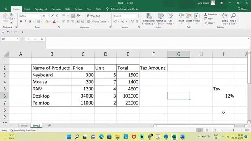This screenshot has height=141, width=251.
Task: Collapse the ribbon with chevron
Action: (248, 27)
